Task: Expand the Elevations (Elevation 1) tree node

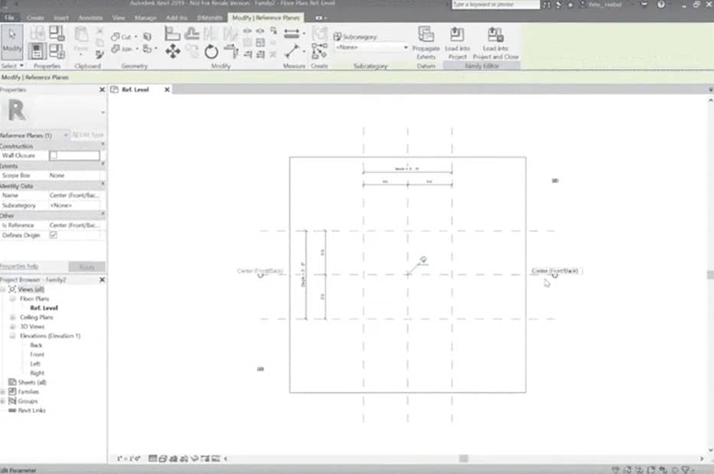Action: click(9, 335)
